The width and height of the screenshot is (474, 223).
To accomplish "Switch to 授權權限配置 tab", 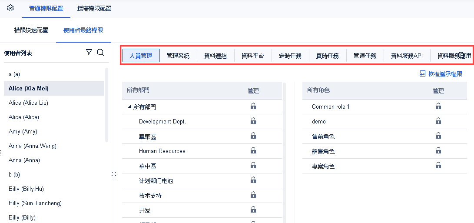I will tap(94, 8).
